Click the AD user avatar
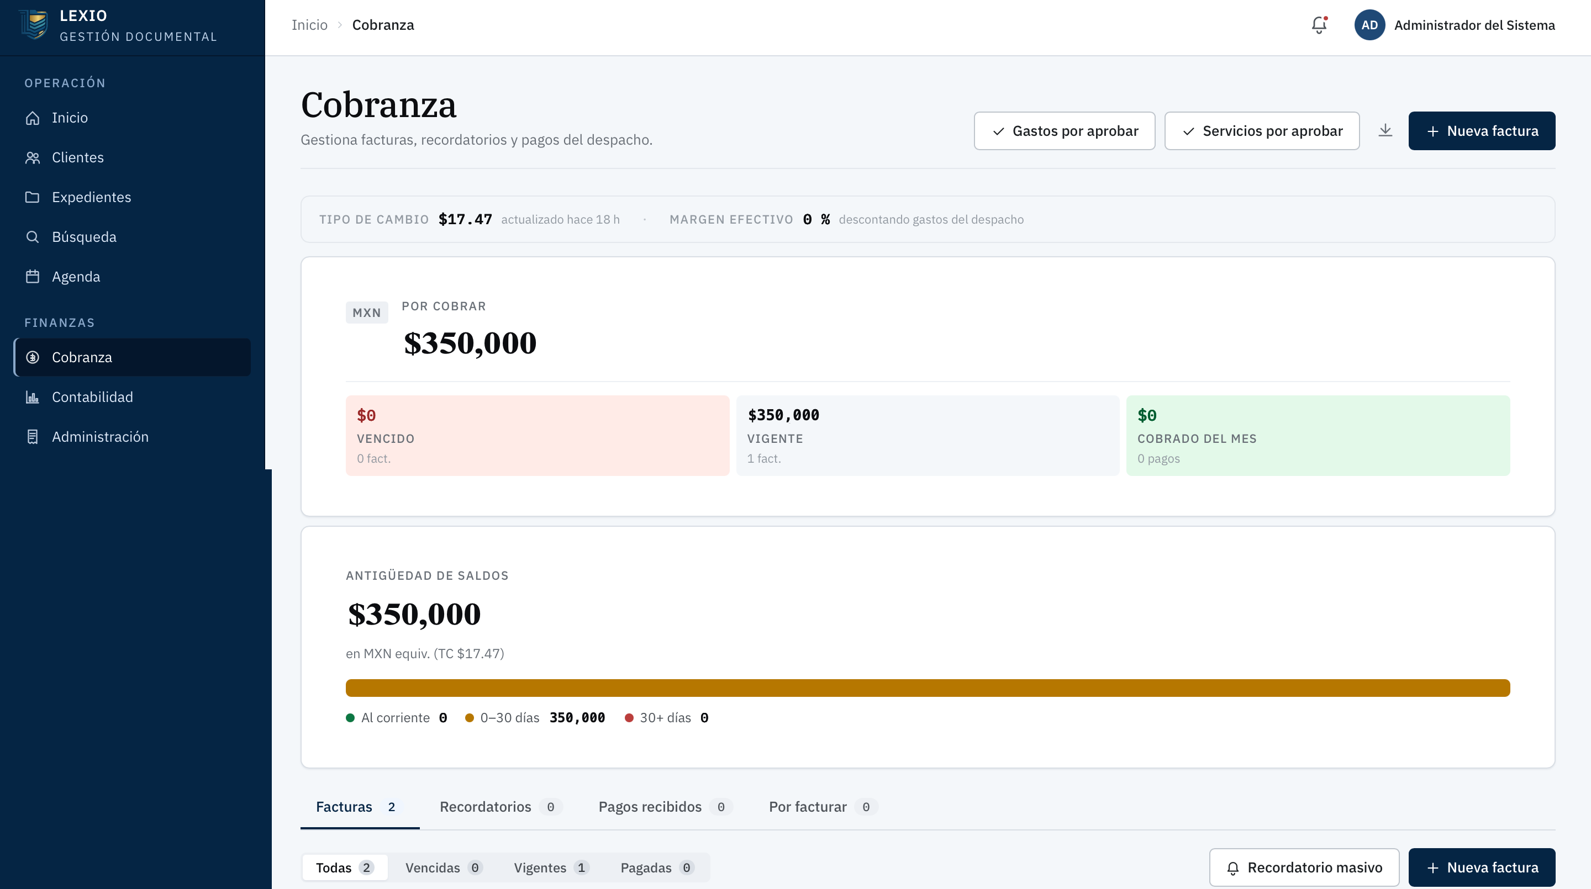This screenshot has width=1591, height=889. point(1369,25)
